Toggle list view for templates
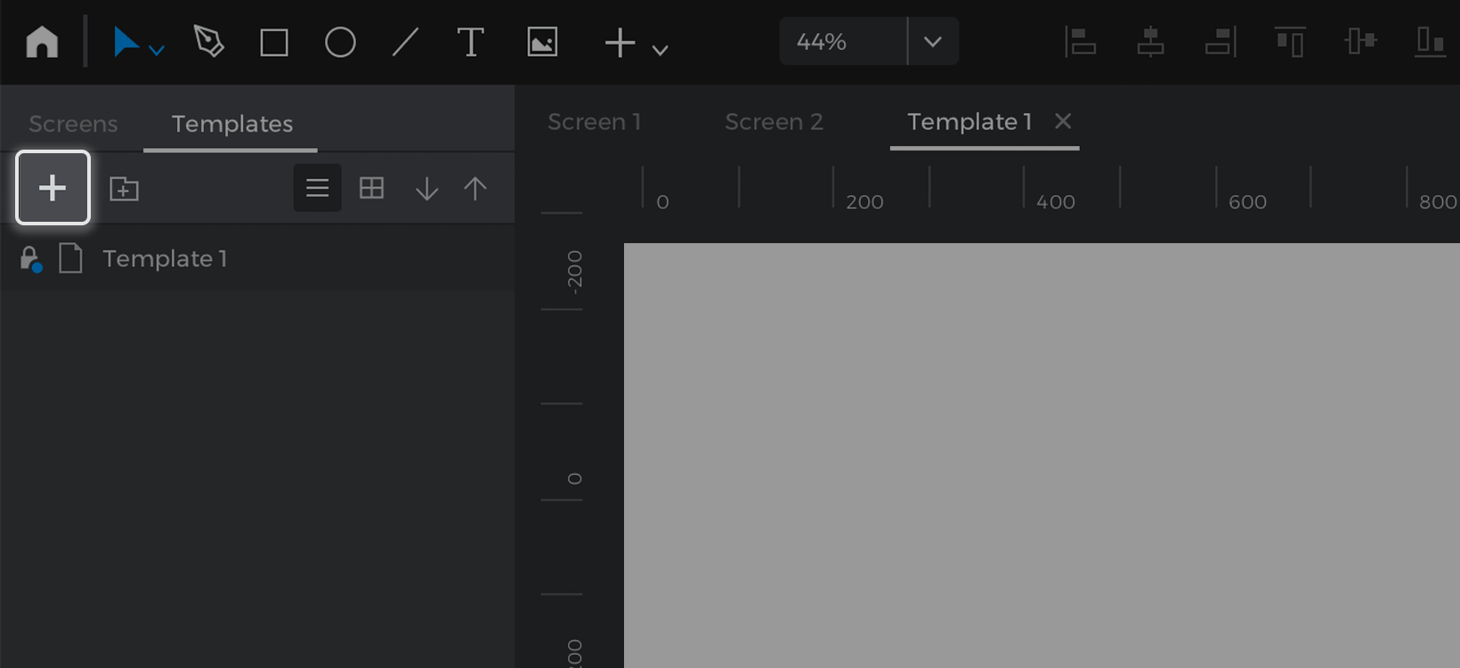Image resolution: width=1460 pixels, height=668 pixels. 317,188
